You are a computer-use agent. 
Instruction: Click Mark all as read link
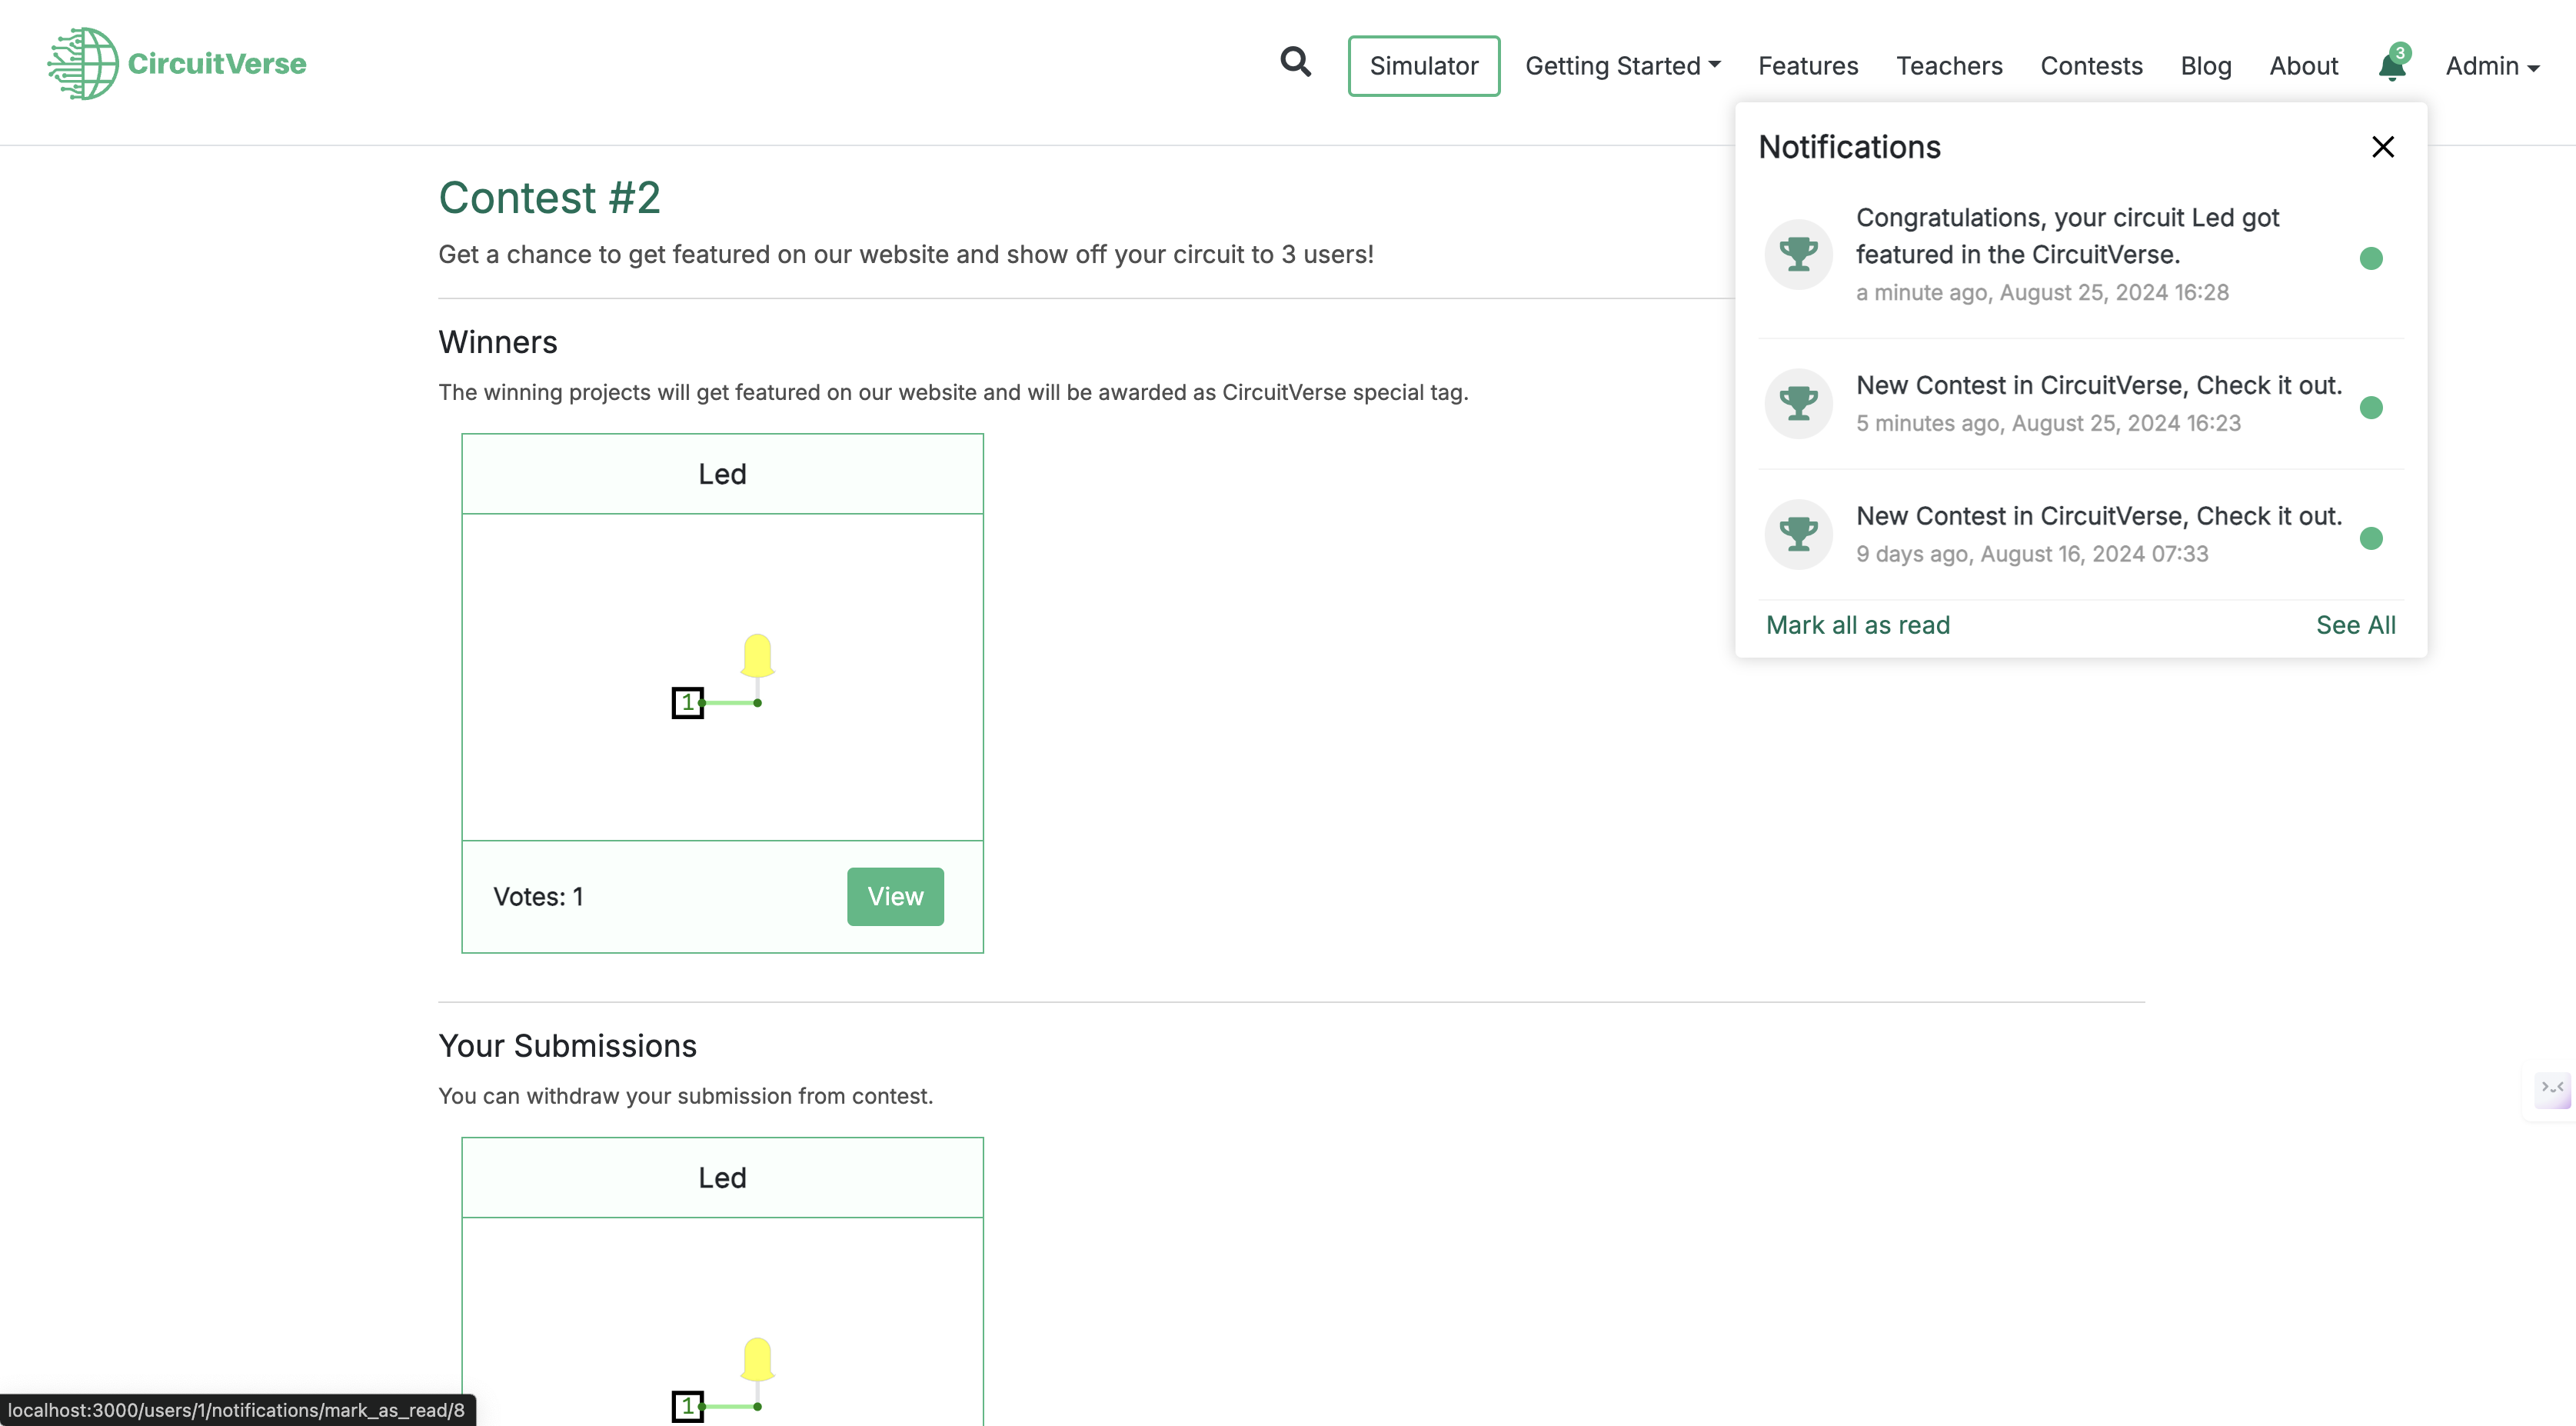1857,625
